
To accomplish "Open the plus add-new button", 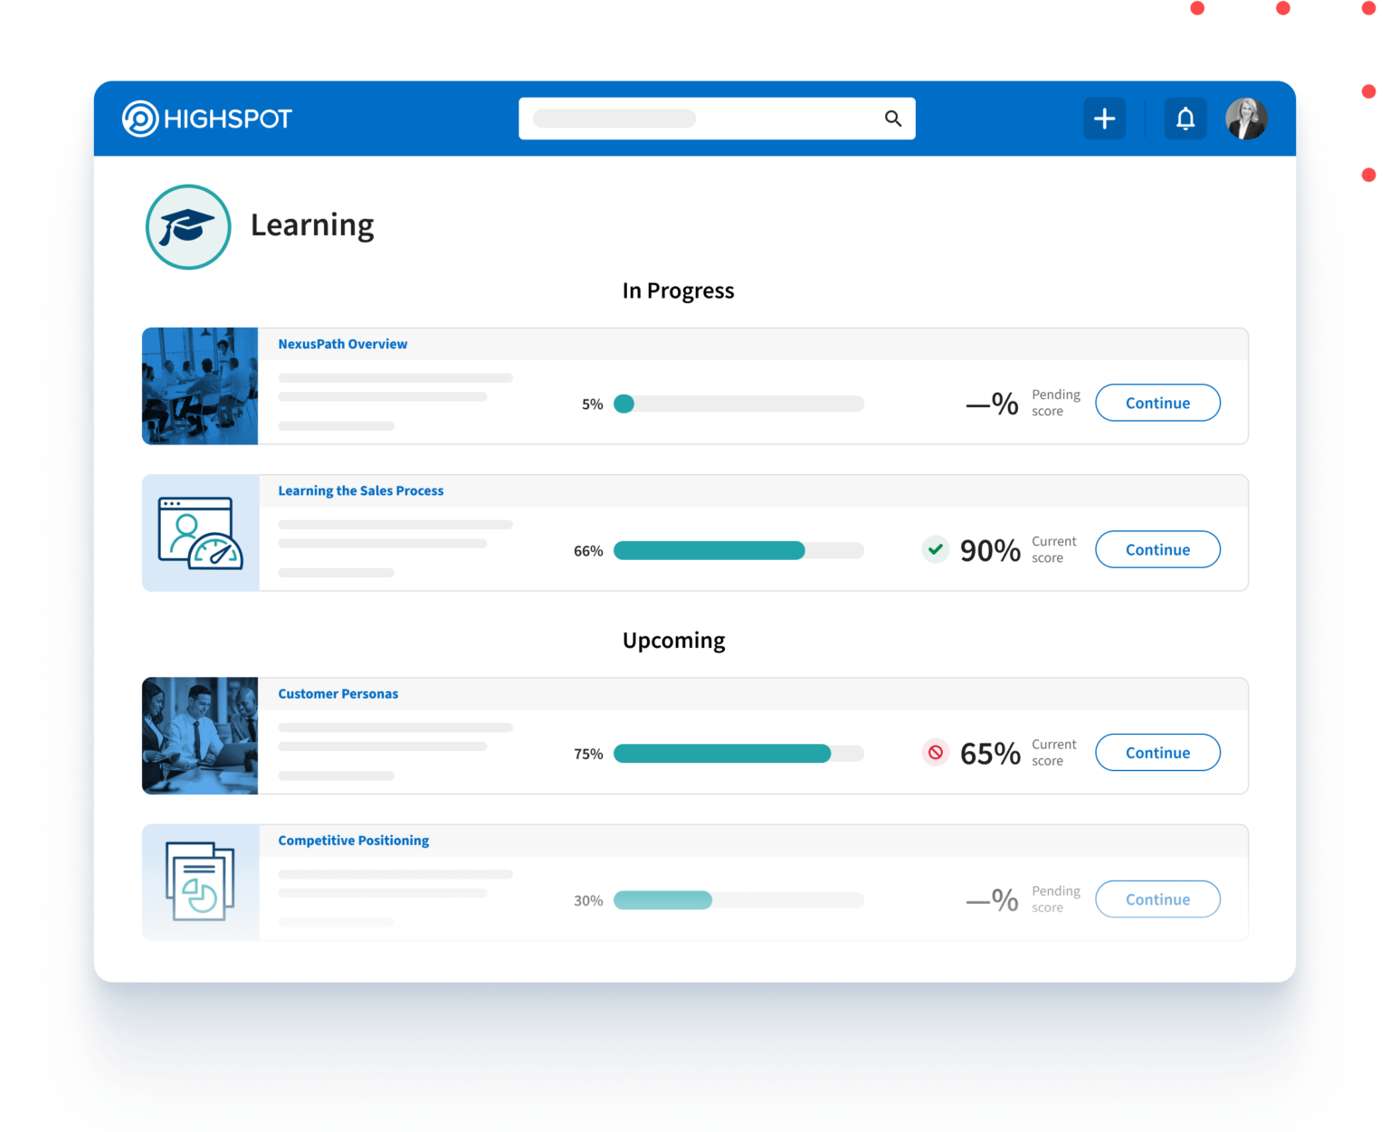I will (x=1104, y=119).
